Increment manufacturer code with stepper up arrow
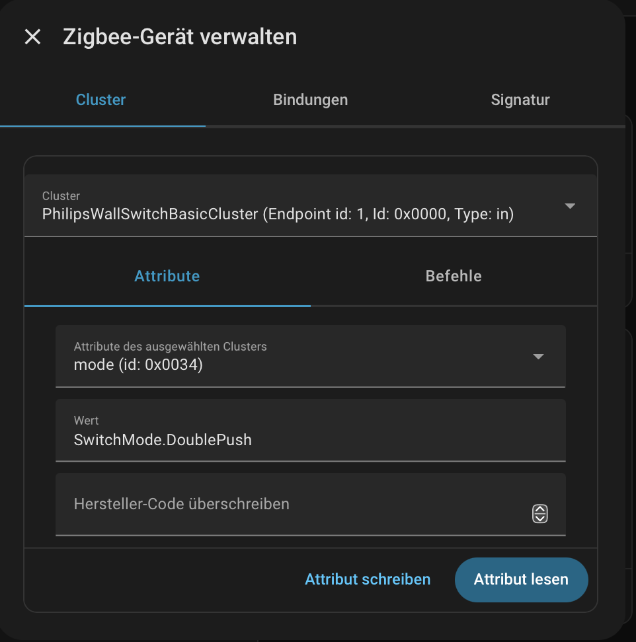This screenshot has height=642, width=636. tap(540, 509)
